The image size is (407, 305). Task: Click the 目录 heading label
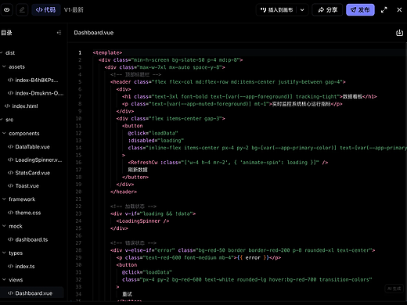click(x=6, y=33)
